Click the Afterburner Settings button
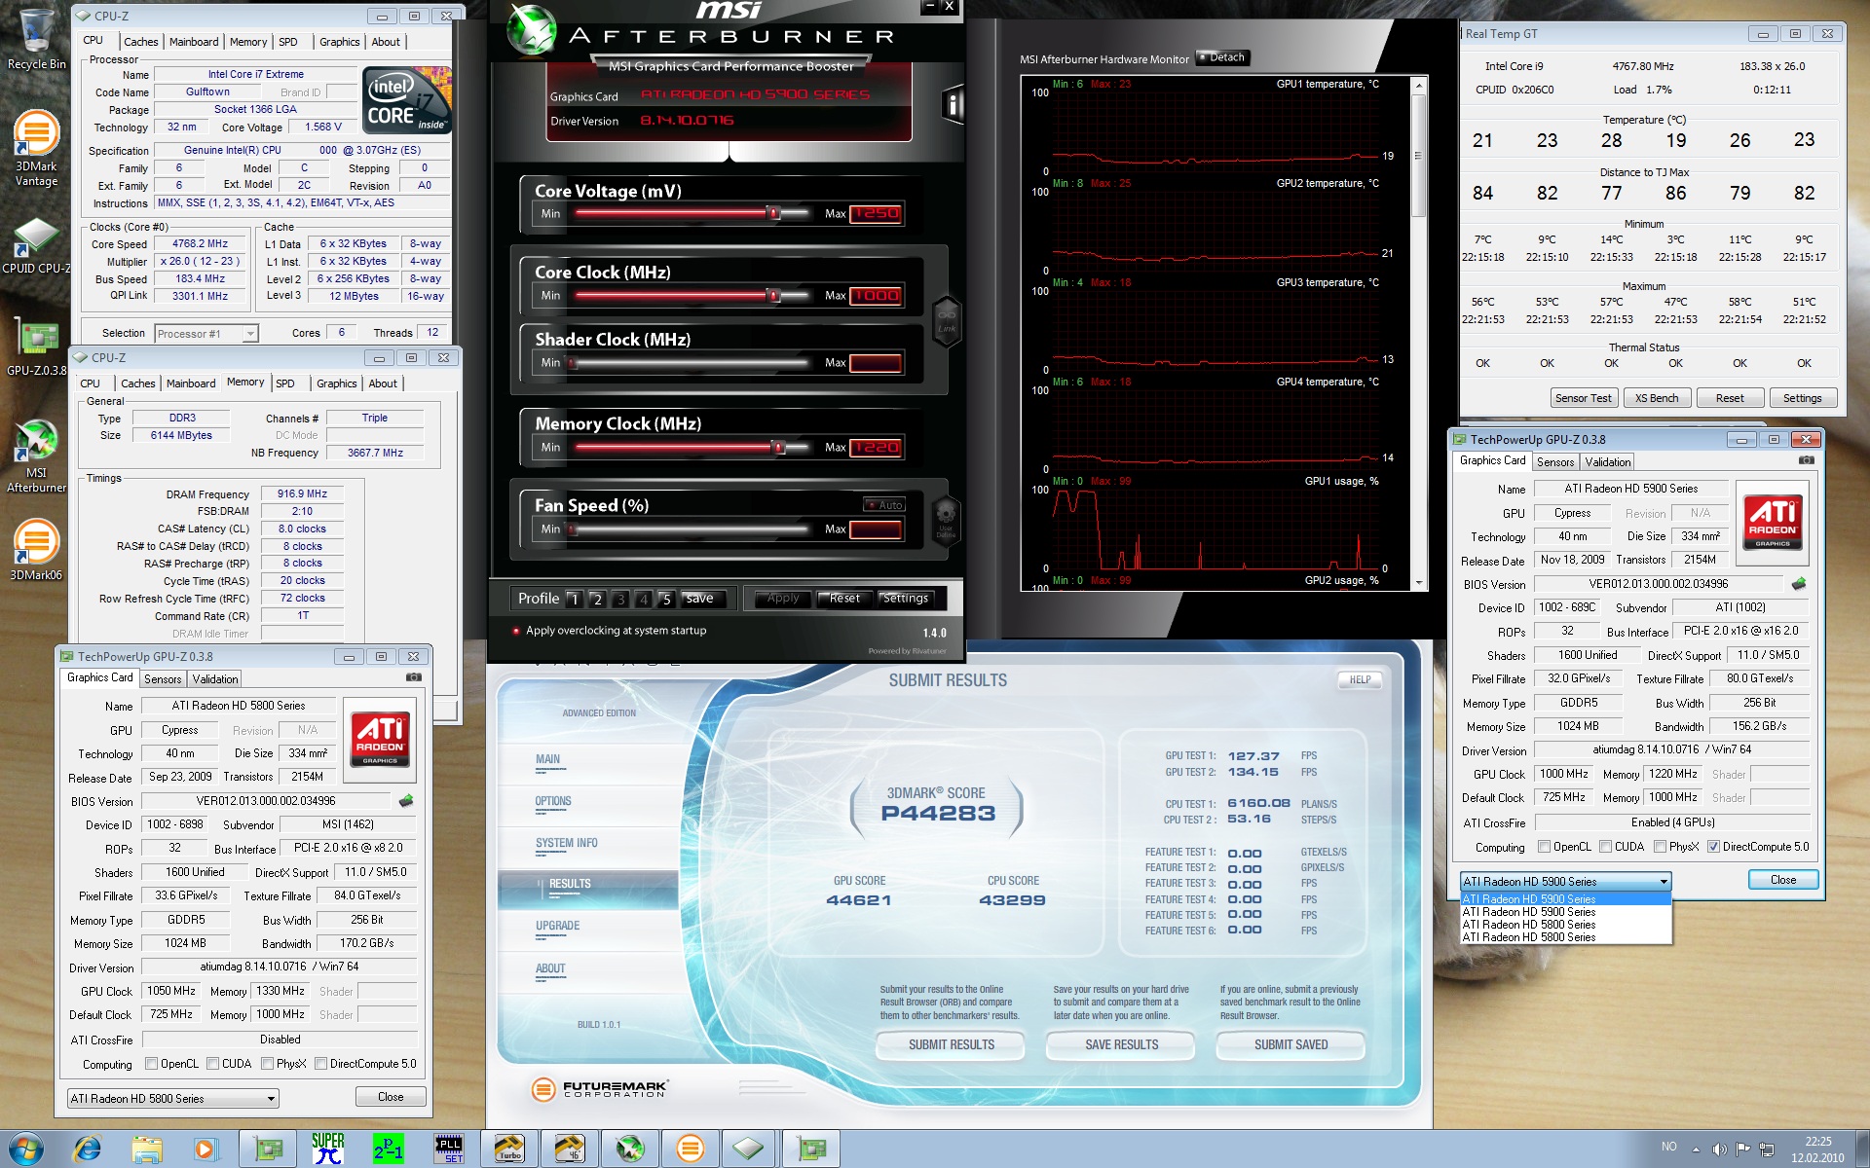The image size is (1870, 1168). click(906, 599)
